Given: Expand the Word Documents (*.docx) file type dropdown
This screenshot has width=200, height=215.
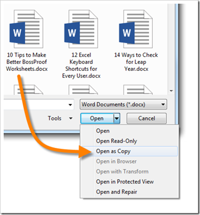Looking at the screenshot, I should (124, 105).
